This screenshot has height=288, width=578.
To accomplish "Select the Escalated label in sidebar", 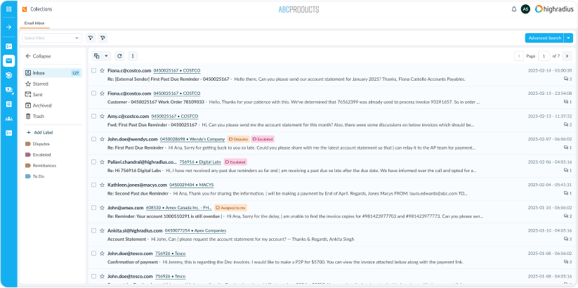I will [x=38, y=155].
